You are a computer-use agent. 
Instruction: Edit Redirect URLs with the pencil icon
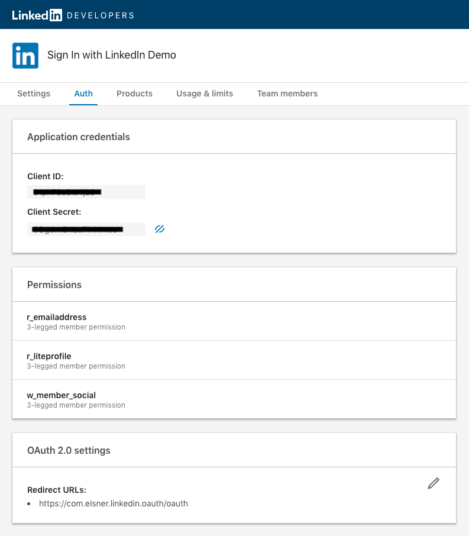[434, 483]
